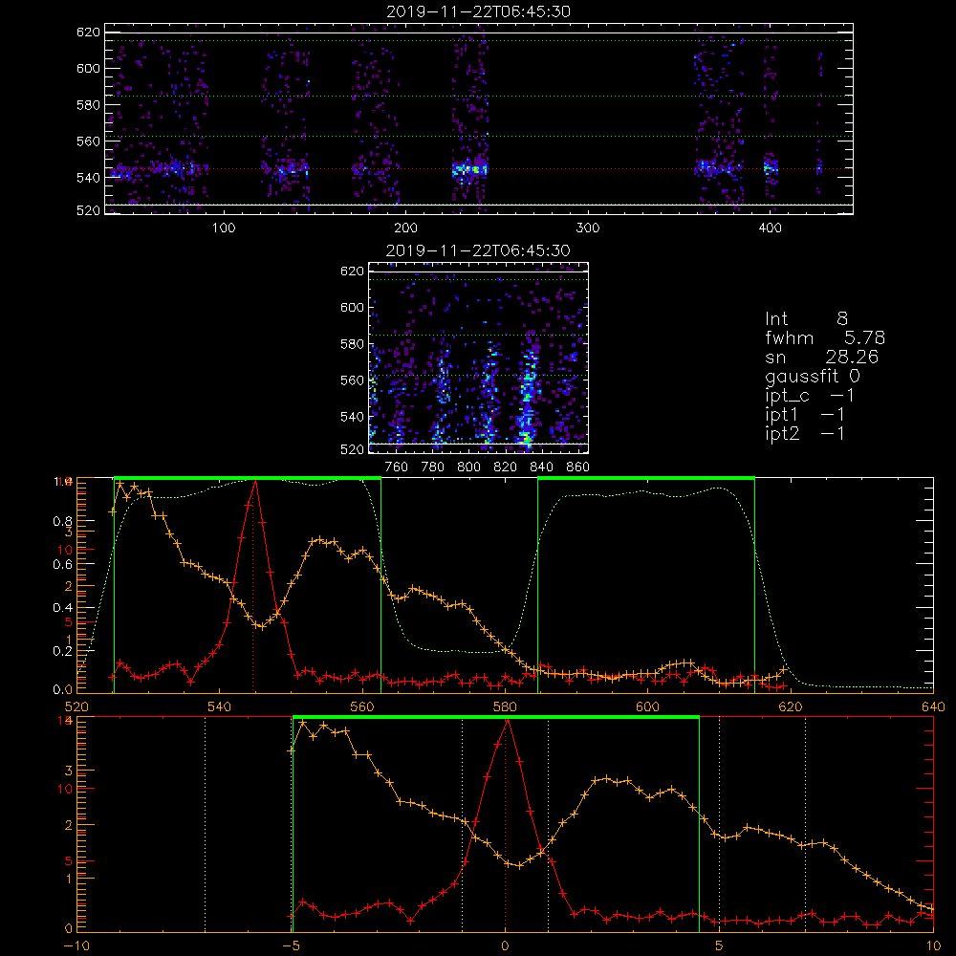Click x-axis label 780 on middle spectrogram
Viewport: 956px width, 956px height.
click(x=433, y=467)
